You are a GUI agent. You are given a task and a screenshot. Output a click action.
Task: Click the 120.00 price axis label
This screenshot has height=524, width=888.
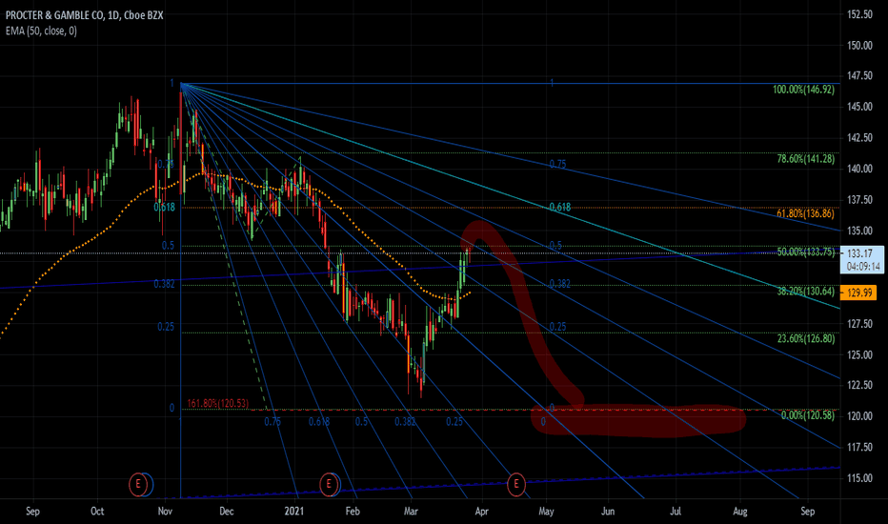click(x=859, y=415)
